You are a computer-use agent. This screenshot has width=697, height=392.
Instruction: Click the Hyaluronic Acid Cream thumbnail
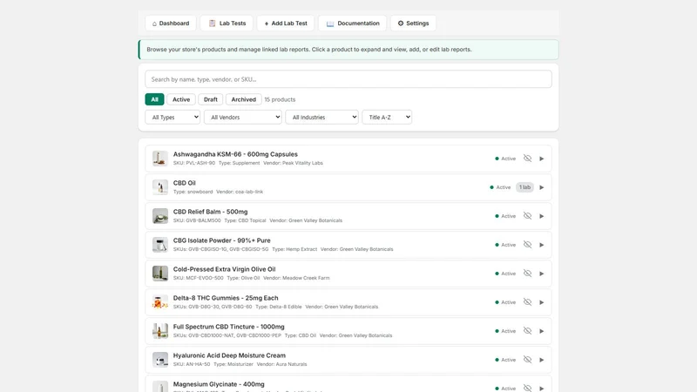click(160, 360)
